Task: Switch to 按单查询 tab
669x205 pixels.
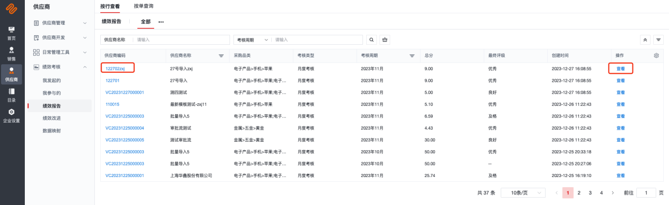Action: coord(144,6)
